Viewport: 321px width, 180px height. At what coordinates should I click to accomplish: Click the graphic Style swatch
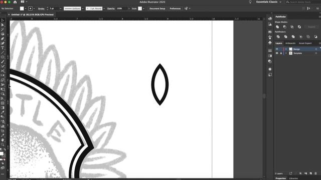(x=140, y=8)
